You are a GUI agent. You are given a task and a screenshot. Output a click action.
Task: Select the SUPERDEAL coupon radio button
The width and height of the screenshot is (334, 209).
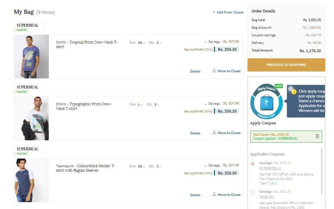point(253,163)
